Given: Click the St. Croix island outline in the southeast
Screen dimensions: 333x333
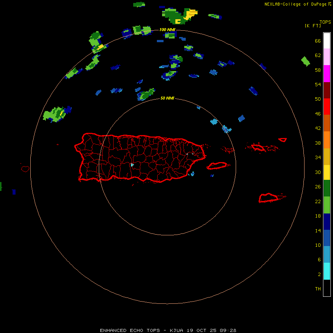Looking at the screenshot, I should [272, 198].
